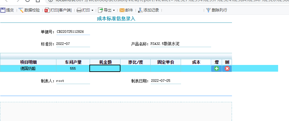Click the 成本 column header
This screenshot has width=289, height=121.
point(196,62)
